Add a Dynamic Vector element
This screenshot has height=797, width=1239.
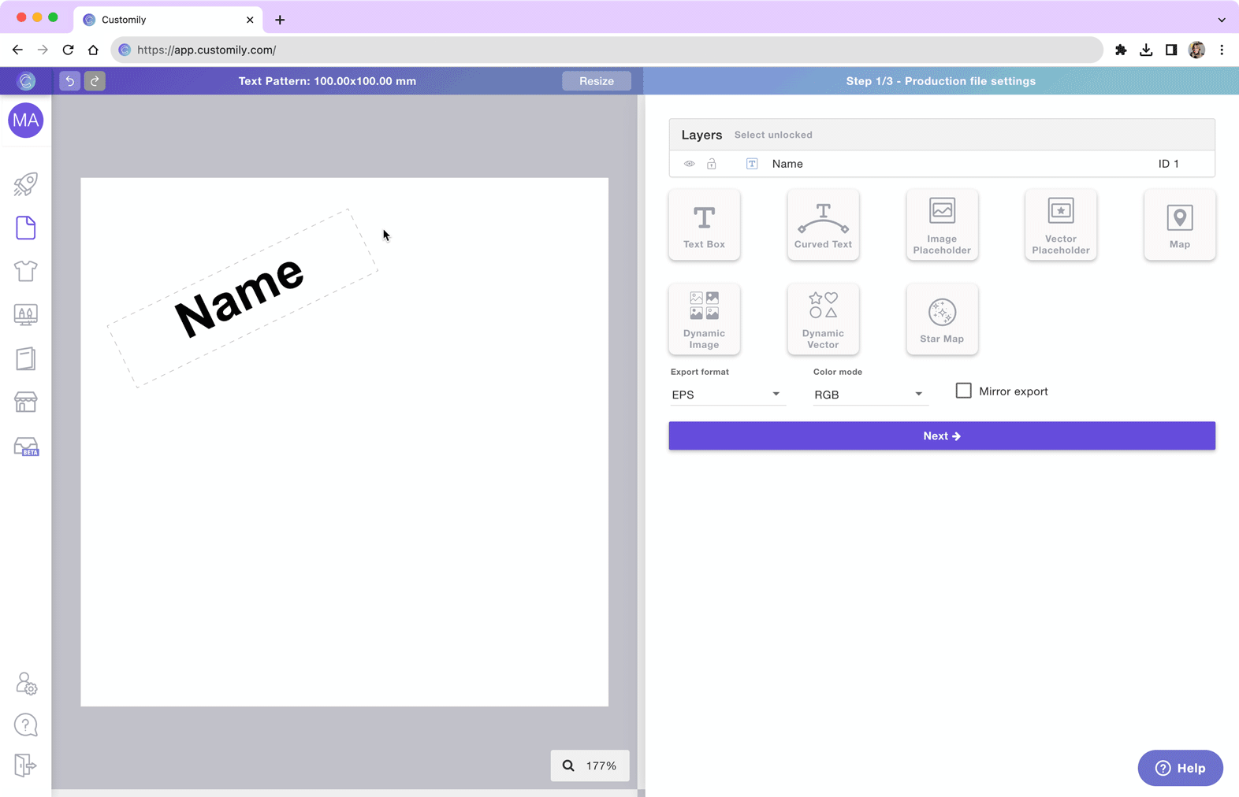pyautogui.click(x=823, y=320)
